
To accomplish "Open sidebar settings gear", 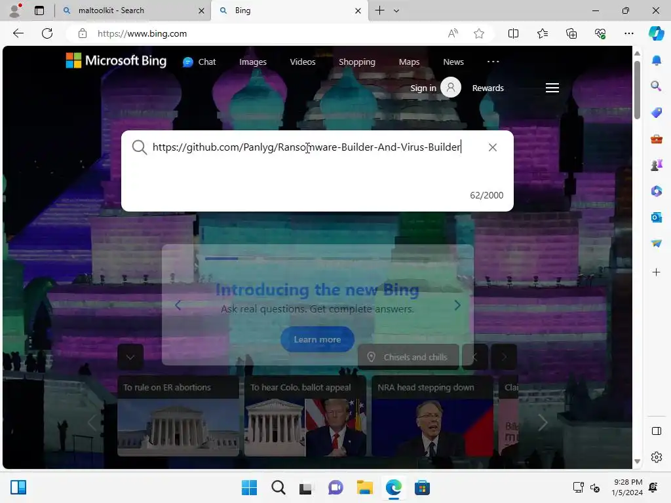I will [x=657, y=457].
